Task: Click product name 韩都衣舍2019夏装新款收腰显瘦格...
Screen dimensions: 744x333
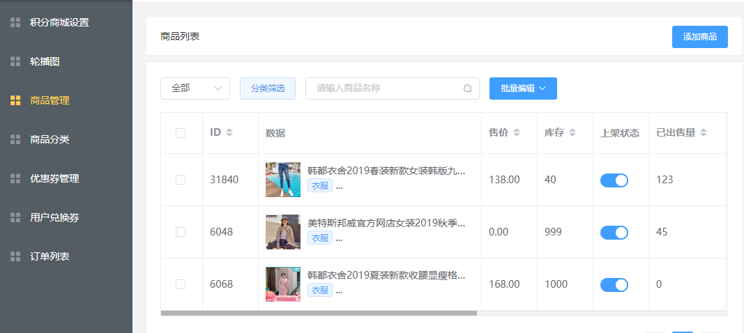Action: 386,275
